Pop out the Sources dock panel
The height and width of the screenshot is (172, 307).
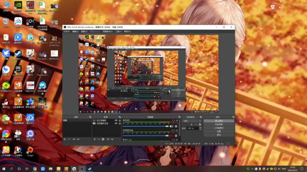coord(120,117)
